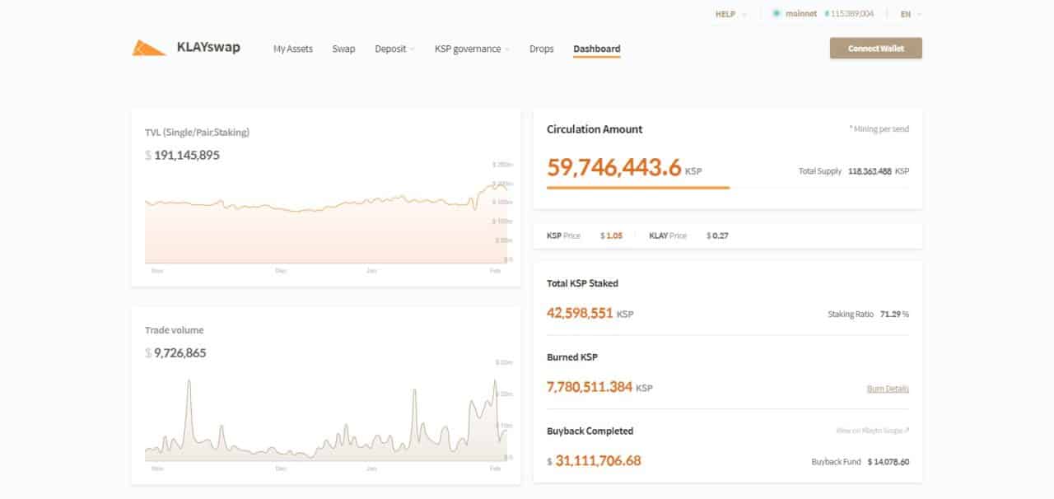
Task: Open the Burn Details link
Action: pyautogui.click(x=888, y=389)
